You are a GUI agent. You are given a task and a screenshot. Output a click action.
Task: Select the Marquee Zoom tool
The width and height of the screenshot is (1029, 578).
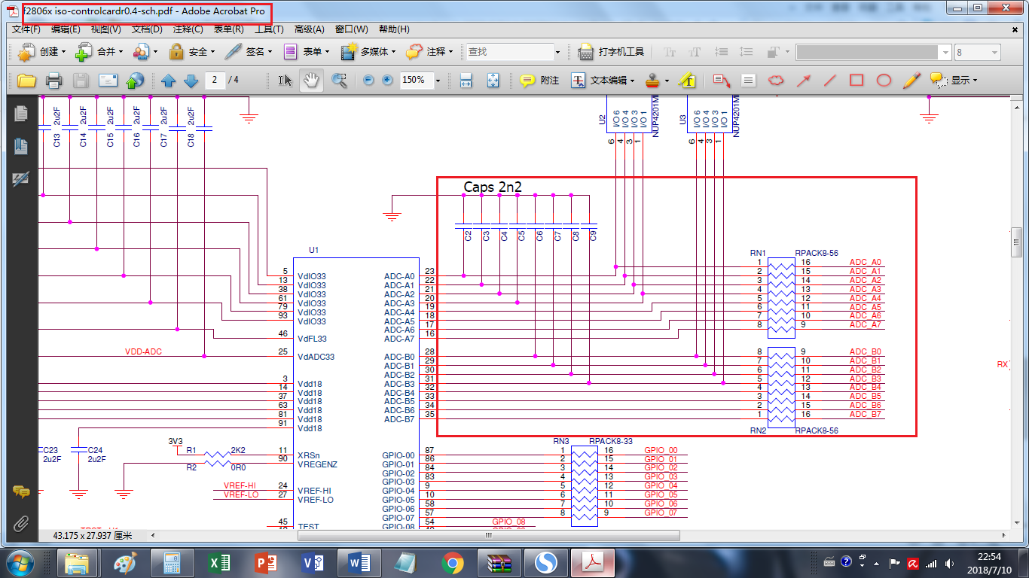[x=339, y=81]
